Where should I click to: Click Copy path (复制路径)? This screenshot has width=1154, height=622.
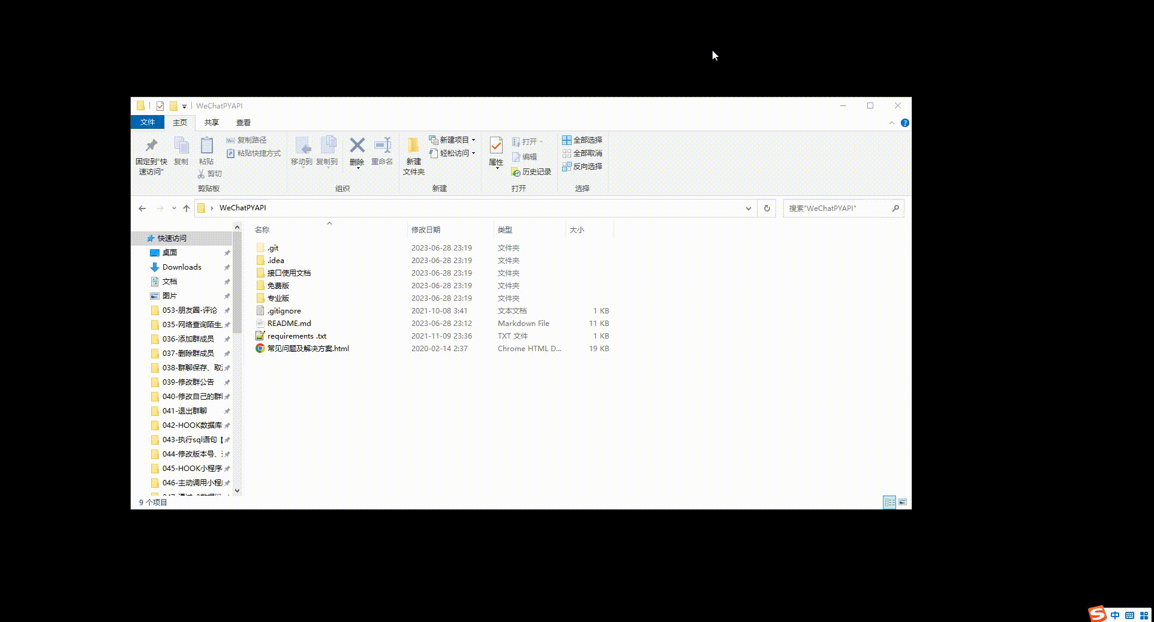(247, 140)
